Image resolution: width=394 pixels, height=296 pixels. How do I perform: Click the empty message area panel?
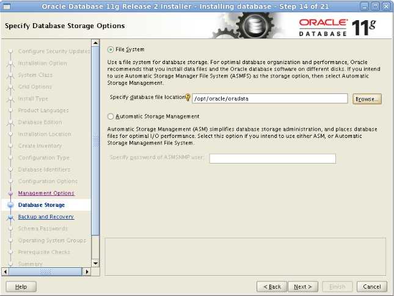pos(245,256)
